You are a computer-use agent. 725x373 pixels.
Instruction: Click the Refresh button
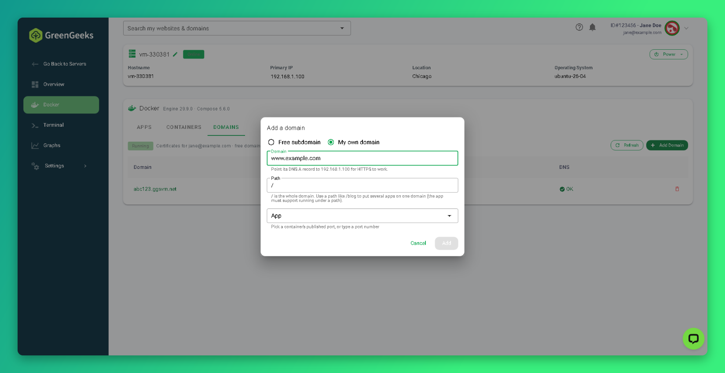(627, 145)
